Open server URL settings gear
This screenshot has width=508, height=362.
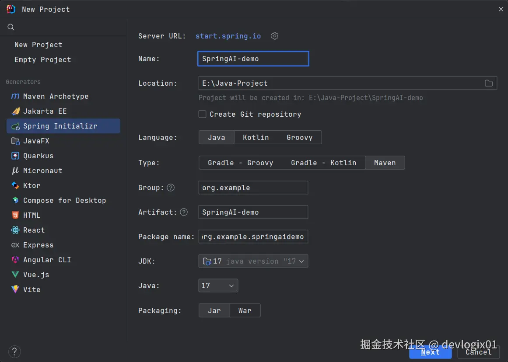point(275,36)
